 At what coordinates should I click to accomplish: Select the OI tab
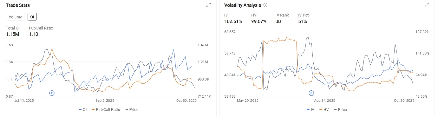[32, 17]
